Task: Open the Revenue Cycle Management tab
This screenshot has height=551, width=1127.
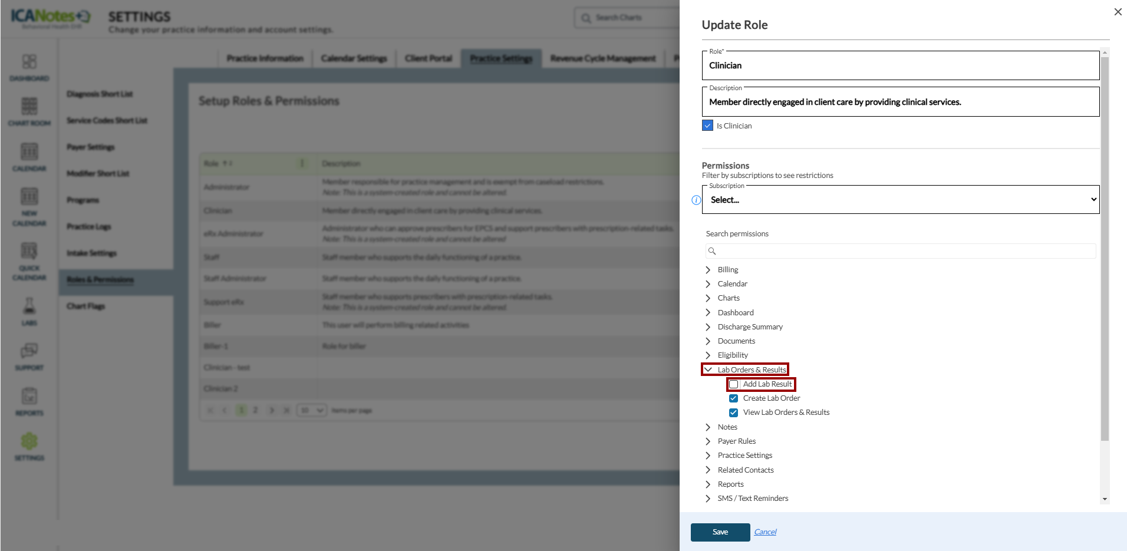Action: tap(603, 58)
